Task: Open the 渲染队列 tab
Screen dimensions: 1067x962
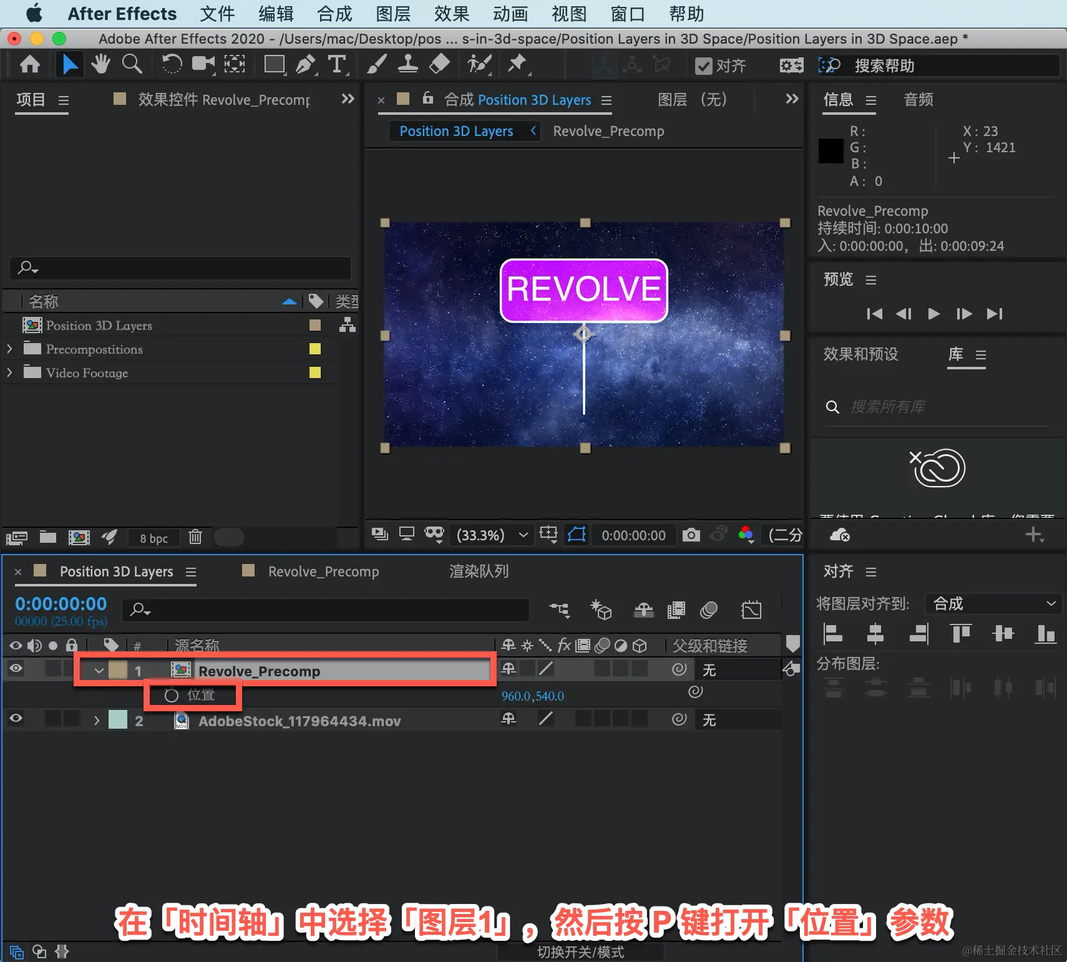Action: point(479,571)
